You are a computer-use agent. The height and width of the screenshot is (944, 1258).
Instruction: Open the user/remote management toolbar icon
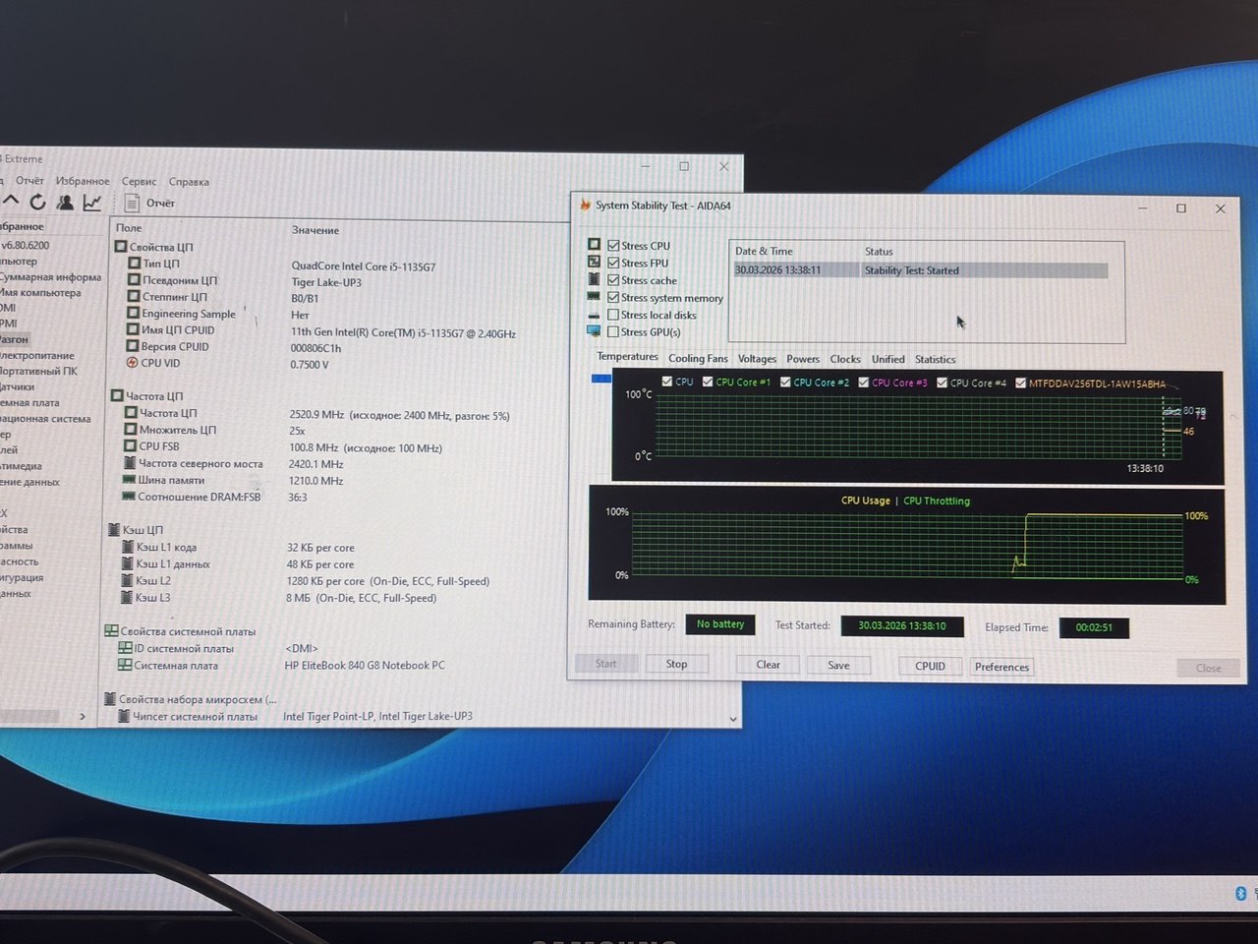pyautogui.click(x=65, y=203)
